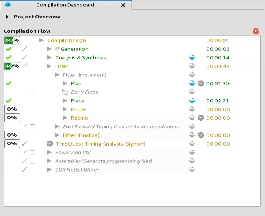
Task: Click the edit pencil icon beside EDA Netlist Writer
Action: click(25, 170)
